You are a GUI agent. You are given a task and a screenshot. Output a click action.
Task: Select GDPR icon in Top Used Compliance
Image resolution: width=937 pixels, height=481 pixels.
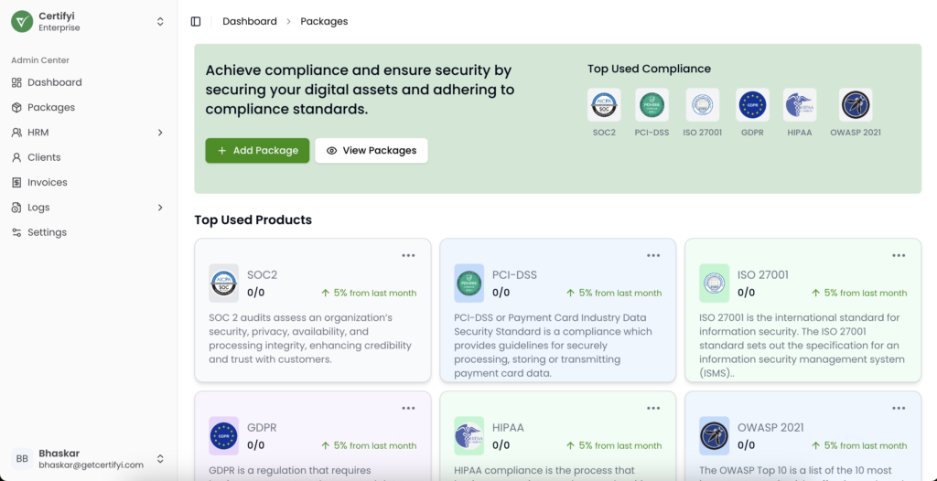pos(752,105)
